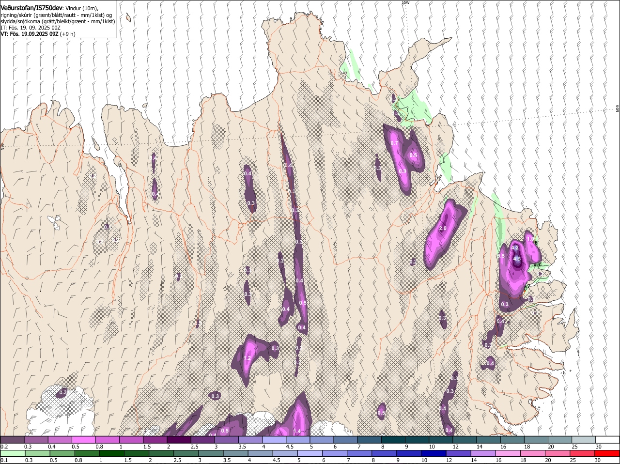Click the '2.0' precipitation value on the map
Screen dimensions: 620x464
[443, 229]
